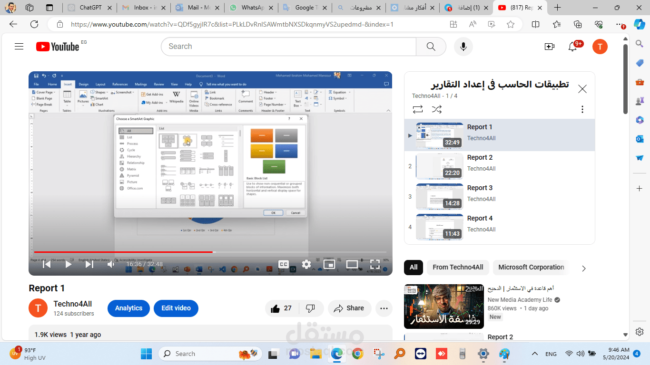Viewport: 650px width, 365px height.
Task: Toggle shuffle playlist
Action: [437, 109]
